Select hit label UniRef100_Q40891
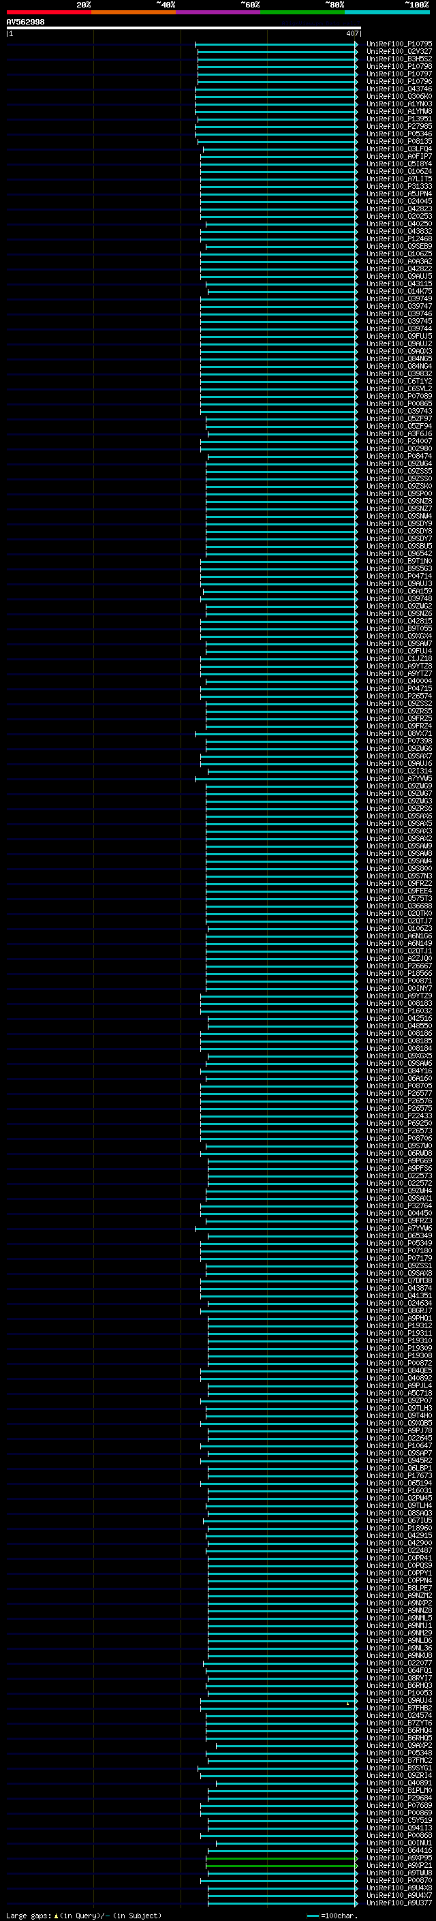Screen dimensions: 436x1921 click(x=399, y=1783)
